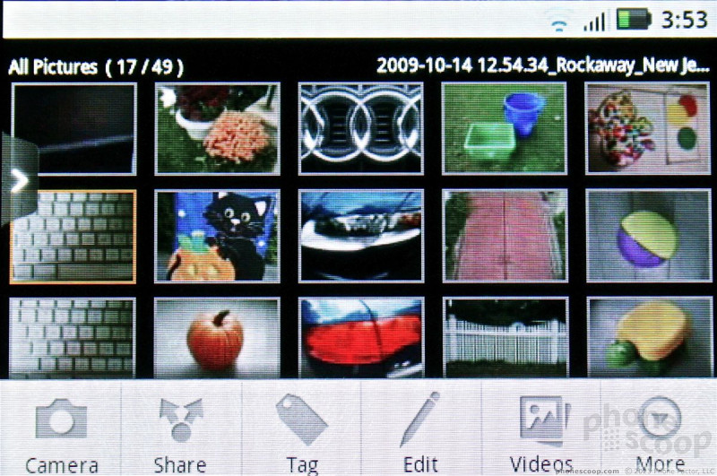Screen dimensions: 717x476
Task: Open the blue bucket on grass photo
Action: tap(504, 128)
